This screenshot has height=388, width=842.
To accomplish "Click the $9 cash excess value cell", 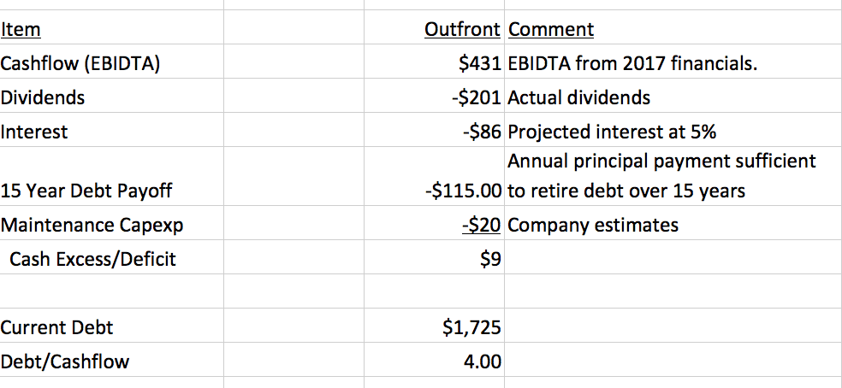I will [489, 259].
